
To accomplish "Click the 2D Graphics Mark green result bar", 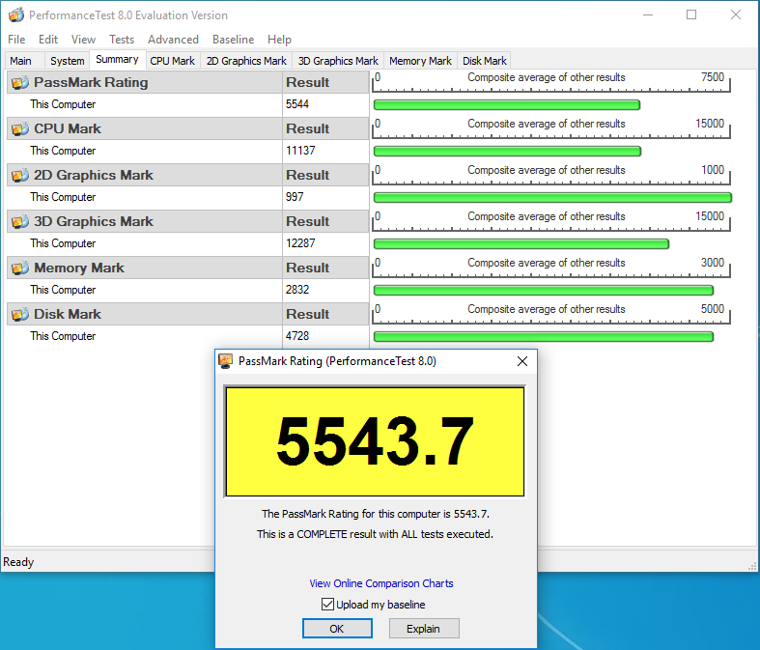I will [x=552, y=197].
